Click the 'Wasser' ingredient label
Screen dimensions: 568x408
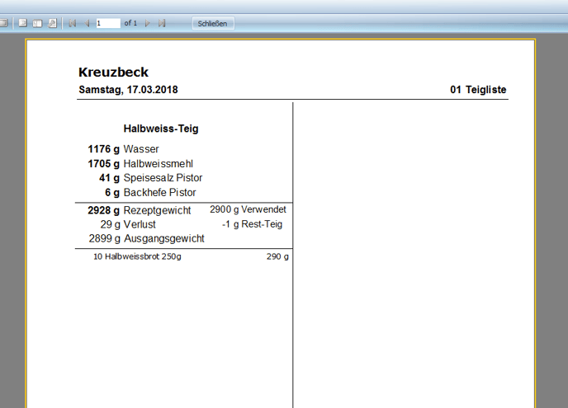click(x=141, y=149)
